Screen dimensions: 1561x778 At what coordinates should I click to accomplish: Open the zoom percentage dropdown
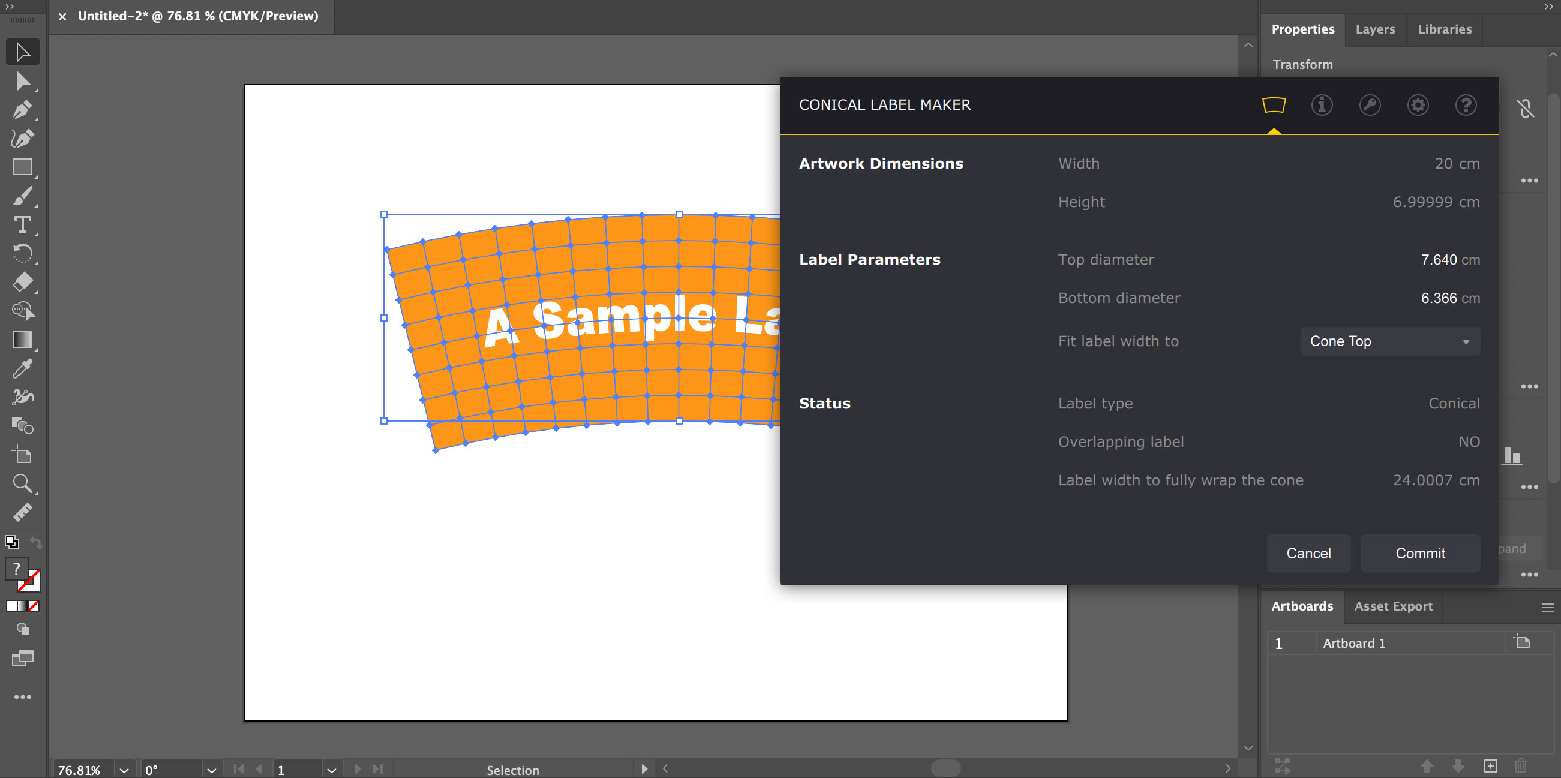124,770
